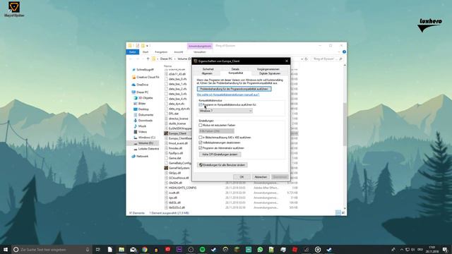Viewport: 452px width, 254px height.
Task: Open the Freigeben ribbon tab
Action: pos(161,52)
